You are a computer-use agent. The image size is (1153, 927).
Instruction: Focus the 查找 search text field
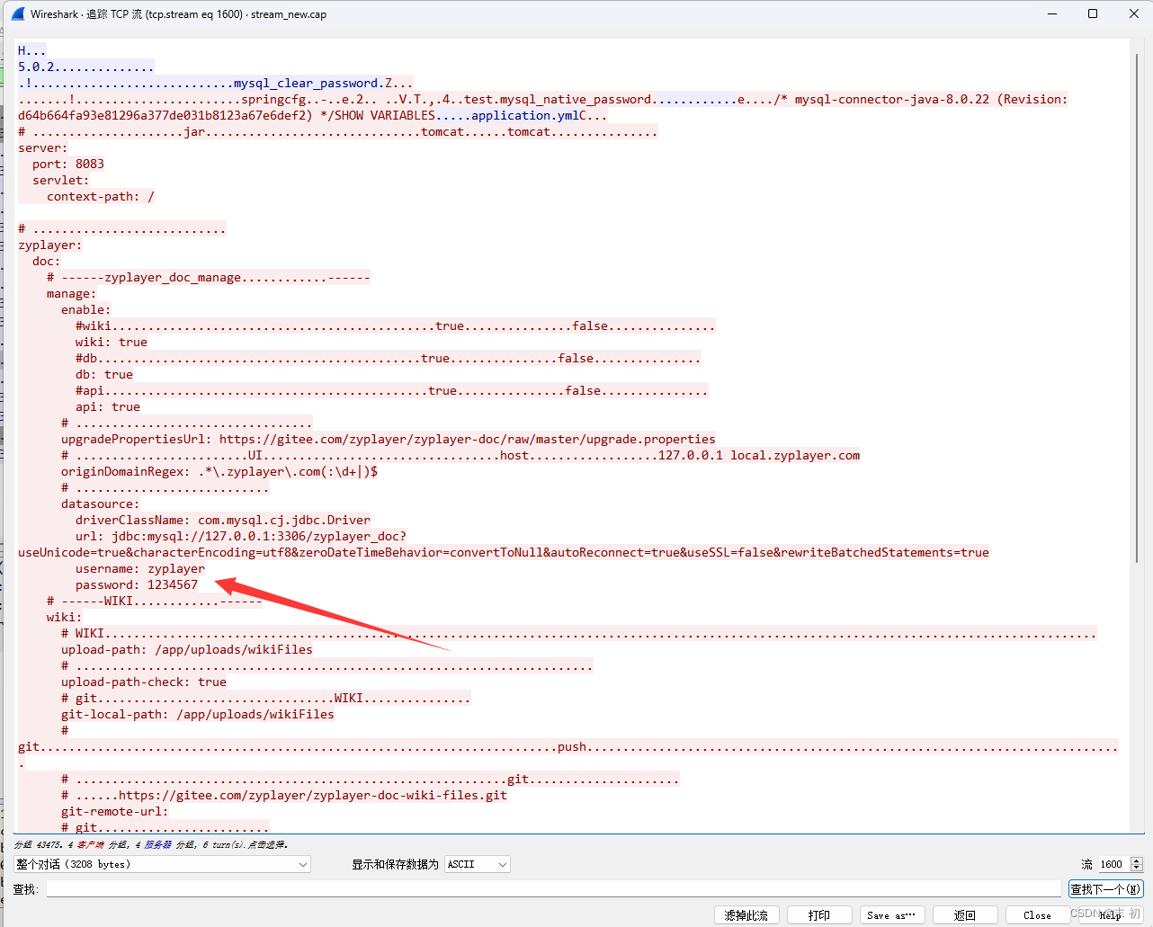(554, 889)
